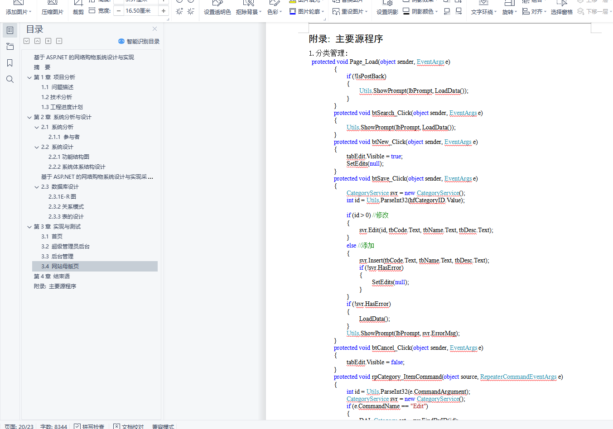Click 设置阴影 shadow settings button

387,8
